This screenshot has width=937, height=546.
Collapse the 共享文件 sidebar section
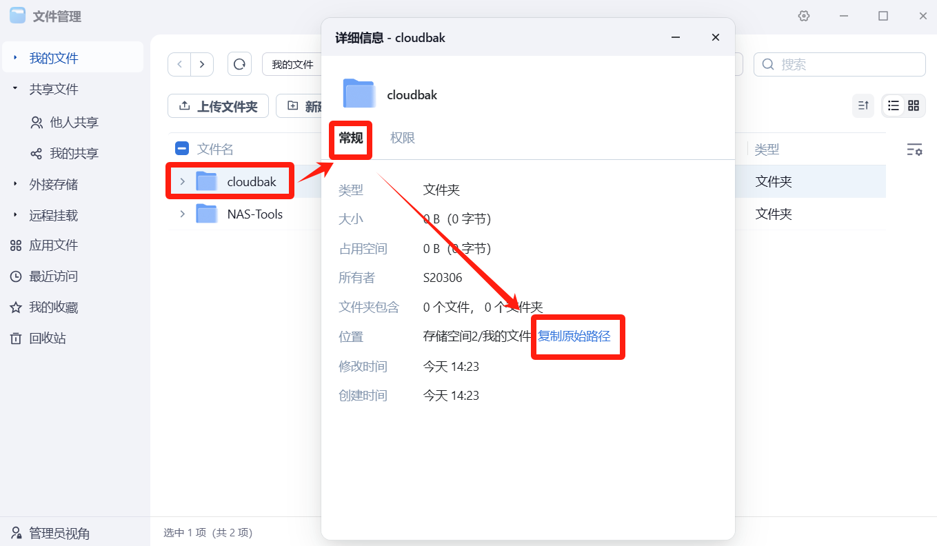[15, 89]
